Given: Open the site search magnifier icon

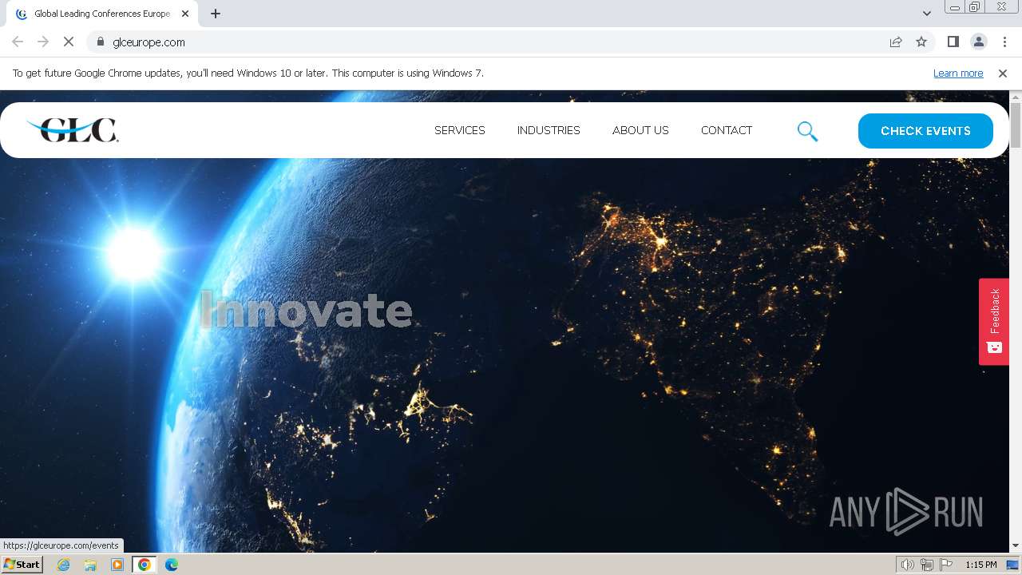Looking at the screenshot, I should pyautogui.click(x=807, y=131).
